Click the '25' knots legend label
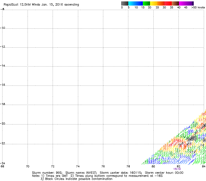 pyautogui.click(x=157, y=8)
